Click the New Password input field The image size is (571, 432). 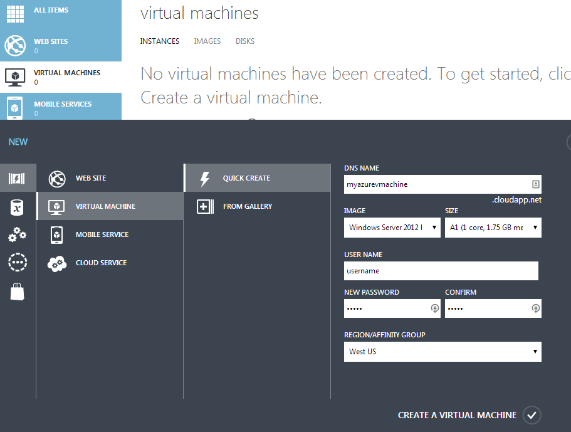coord(392,308)
